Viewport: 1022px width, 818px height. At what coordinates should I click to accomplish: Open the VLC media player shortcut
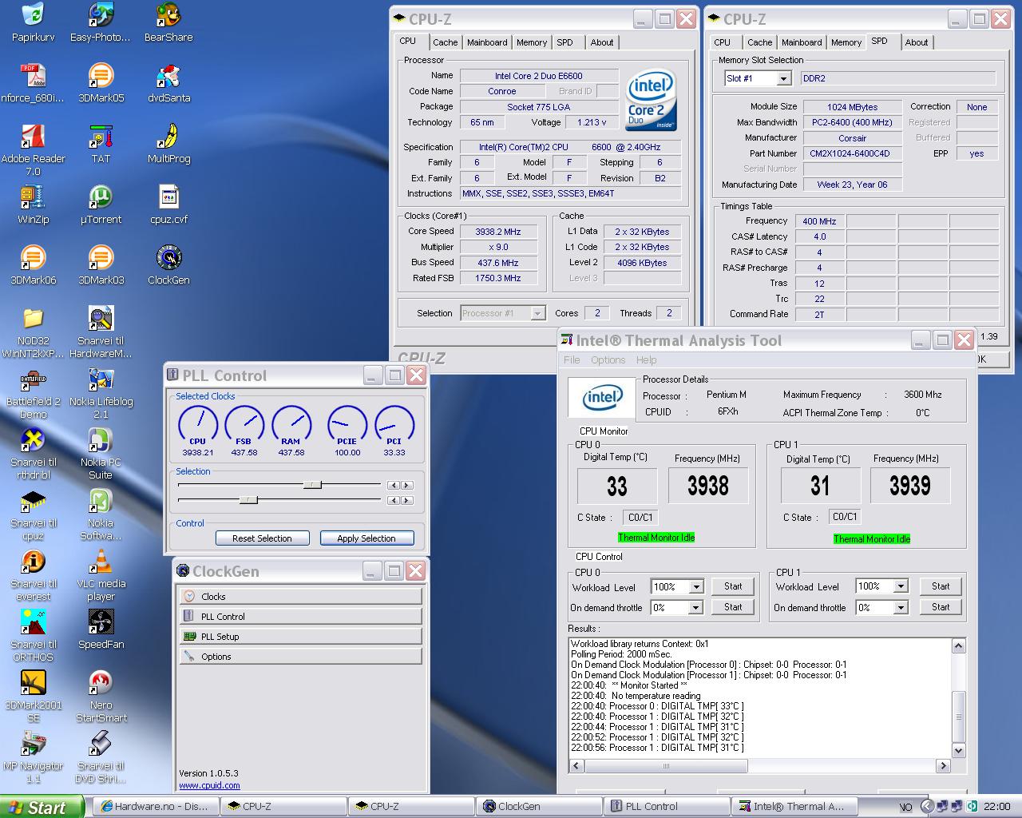(101, 575)
